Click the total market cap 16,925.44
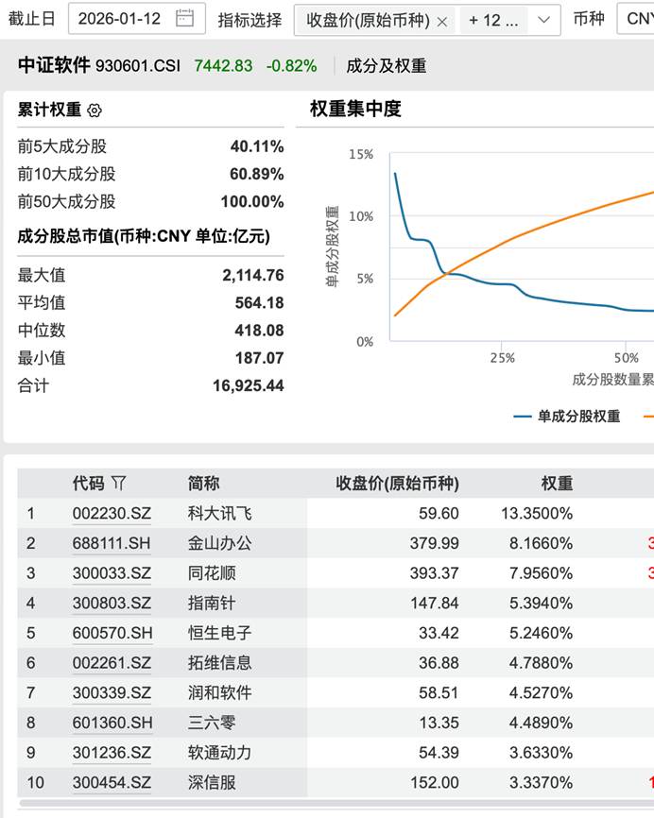This screenshot has height=818, width=654. pos(249,385)
